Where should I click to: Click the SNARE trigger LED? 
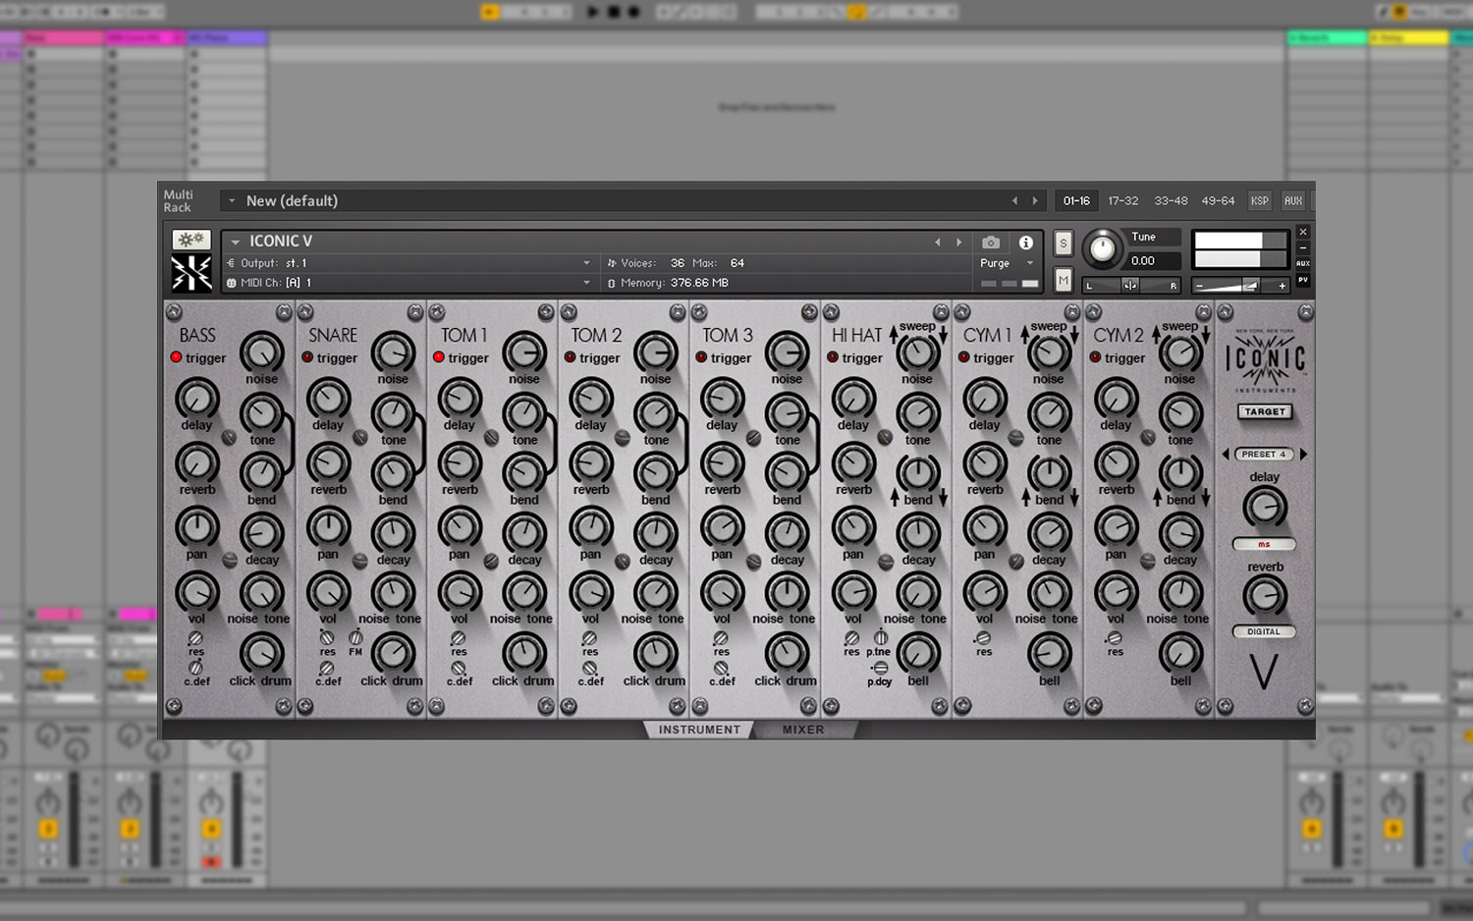pos(307,357)
